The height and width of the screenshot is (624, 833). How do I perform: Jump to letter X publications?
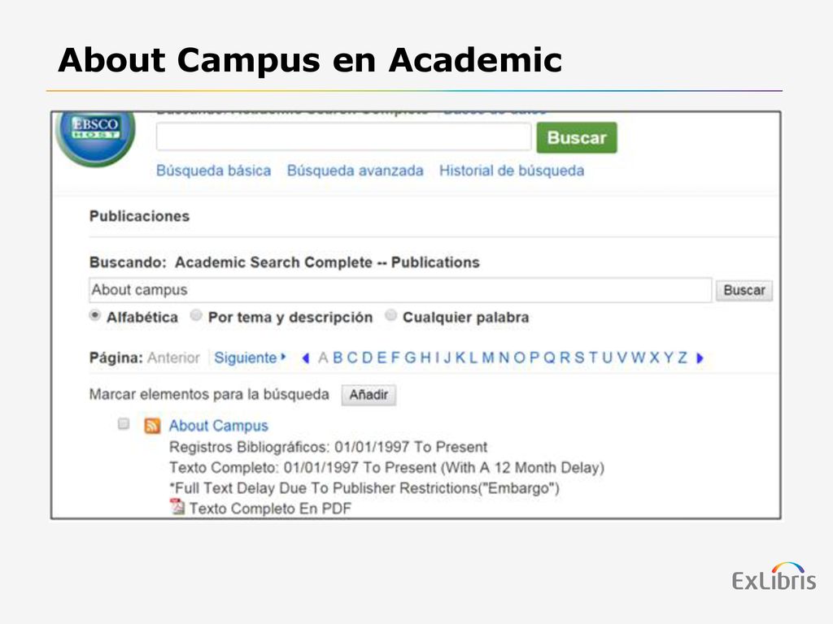point(655,358)
